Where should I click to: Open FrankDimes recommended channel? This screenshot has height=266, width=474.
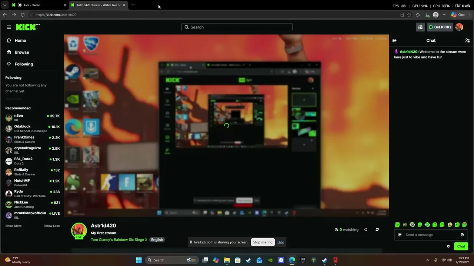click(33, 139)
